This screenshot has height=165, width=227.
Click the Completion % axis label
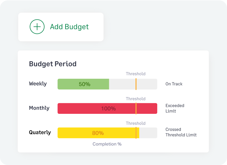point(107,144)
